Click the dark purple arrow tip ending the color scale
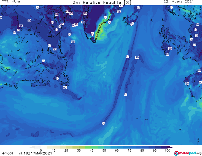The image size is (202, 156). 171,147
